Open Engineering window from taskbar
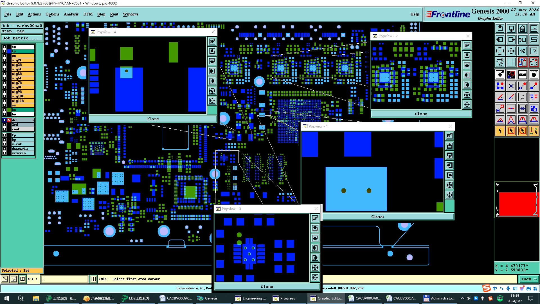This screenshot has width=540, height=304. point(251,298)
